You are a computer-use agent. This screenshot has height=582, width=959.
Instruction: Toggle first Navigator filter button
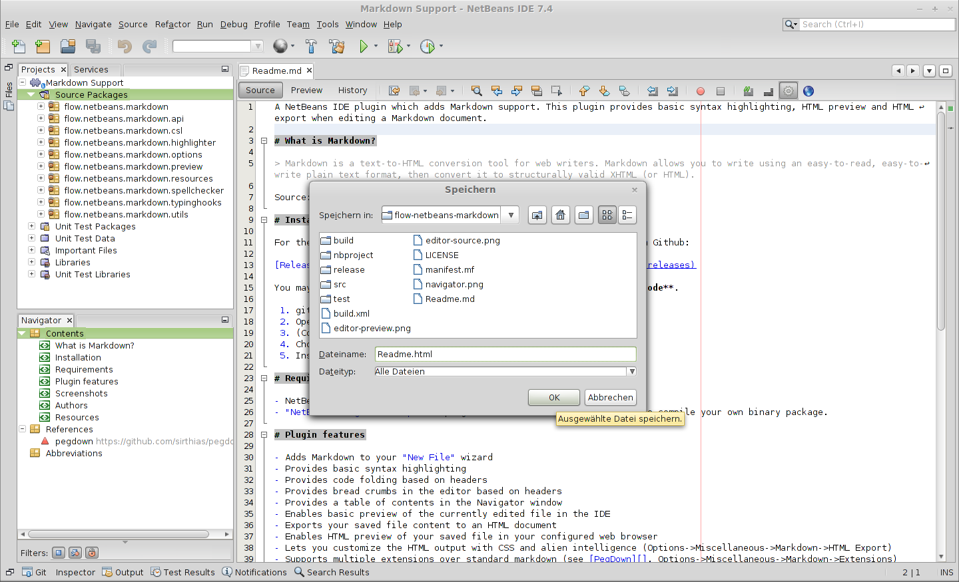coord(59,553)
